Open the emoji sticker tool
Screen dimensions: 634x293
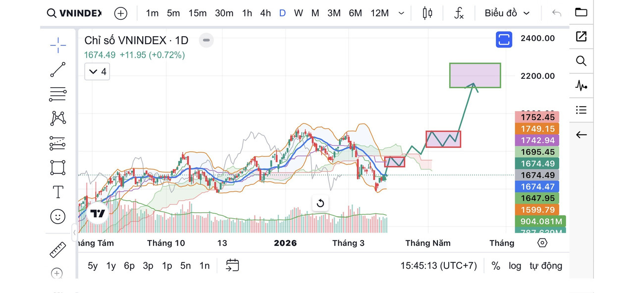point(58,216)
